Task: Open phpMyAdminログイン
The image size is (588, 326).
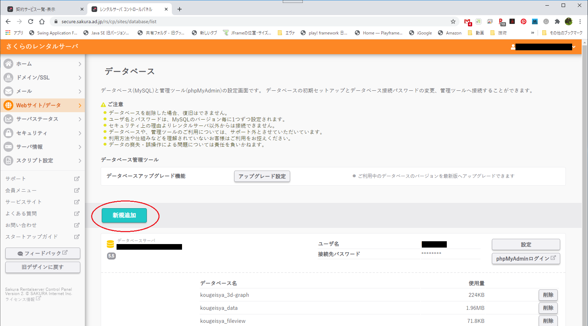Action: 526,258
